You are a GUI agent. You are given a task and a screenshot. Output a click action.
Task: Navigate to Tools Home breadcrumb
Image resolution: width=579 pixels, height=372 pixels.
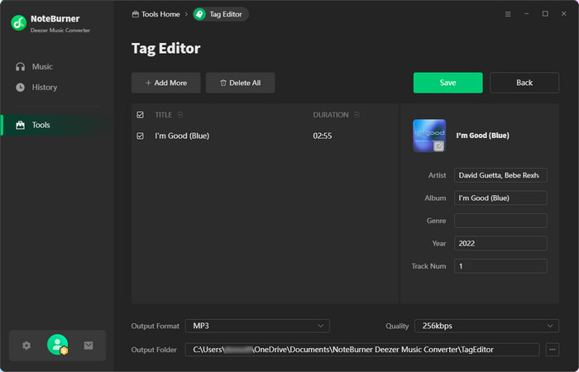[156, 14]
